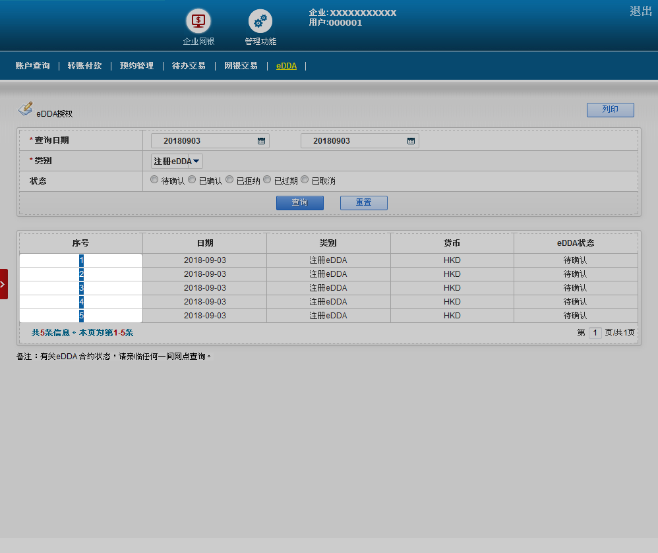The image size is (658, 553).
Task: Open the 企业网银 monitor icon
Action: (x=198, y=21)
